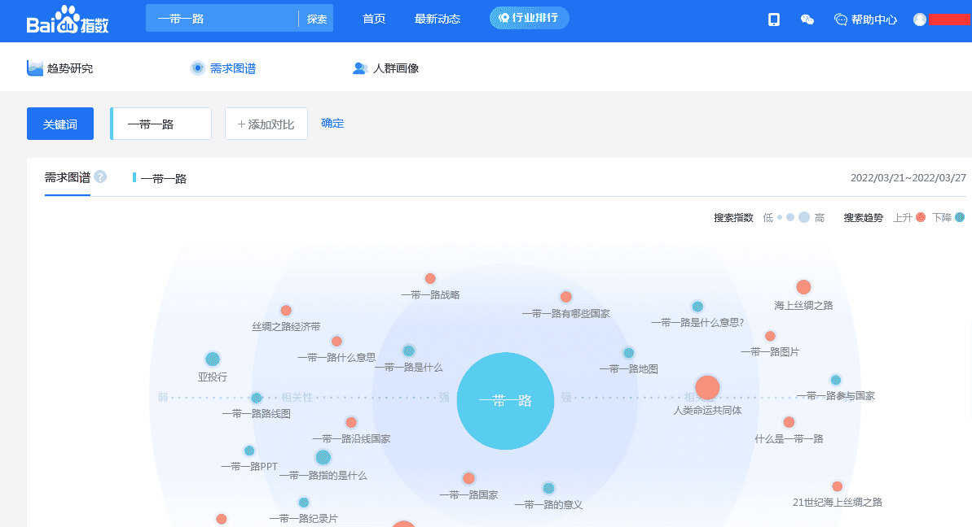The height and width of the screenshot is (527, 972).
Task: Click the user avatar icon
Action: (x=920, y=19)
